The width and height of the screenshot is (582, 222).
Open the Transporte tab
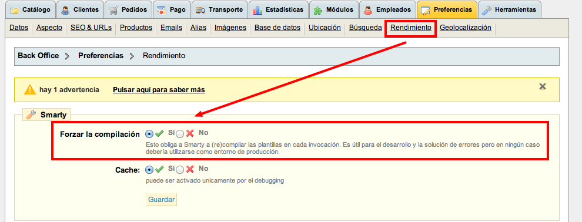pos(219,9)
